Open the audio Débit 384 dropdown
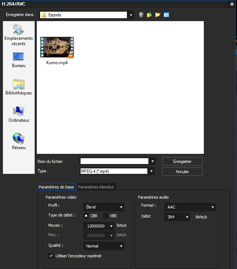 pos(177,217)
